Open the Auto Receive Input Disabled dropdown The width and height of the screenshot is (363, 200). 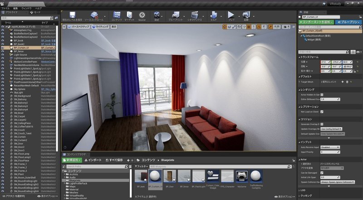point(330,147)
